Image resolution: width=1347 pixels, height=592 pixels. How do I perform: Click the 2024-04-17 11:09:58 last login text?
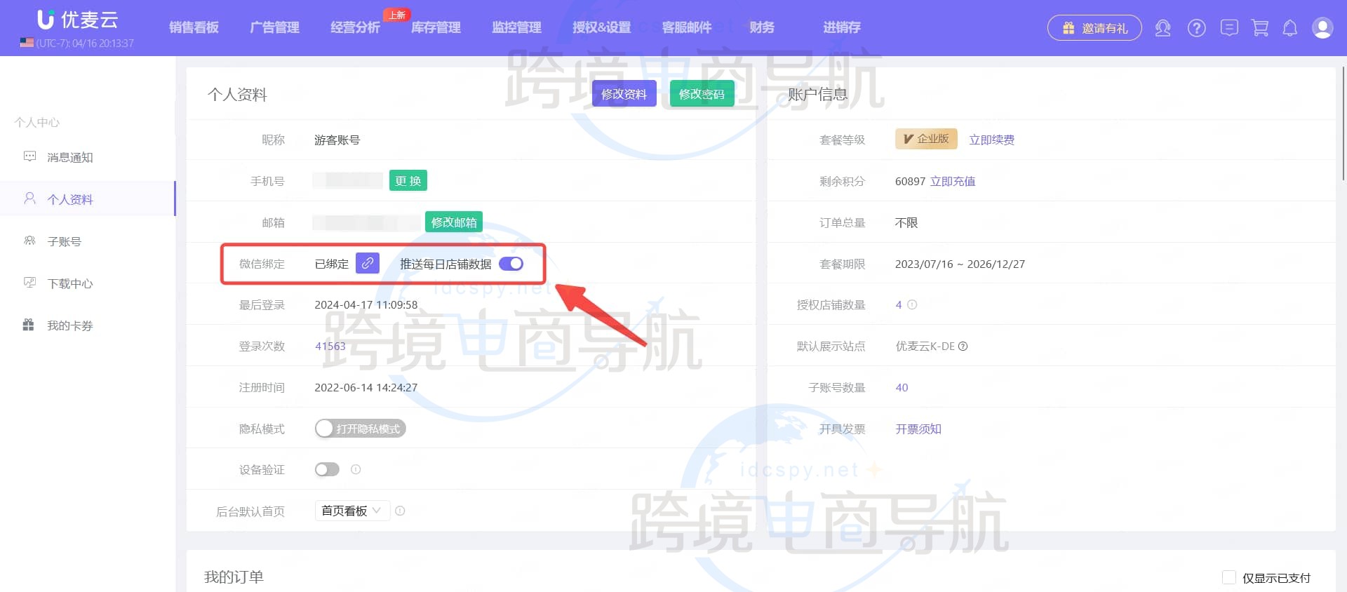pos(366,304)
